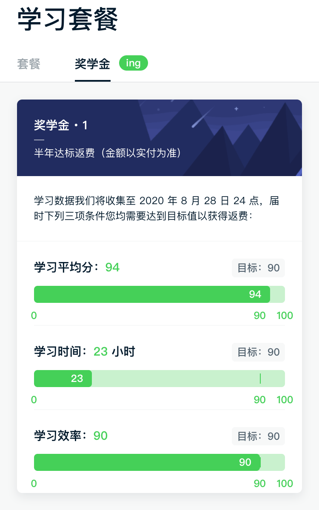Click the green ing status badge

pyautogui.click(x=133, y=63)
